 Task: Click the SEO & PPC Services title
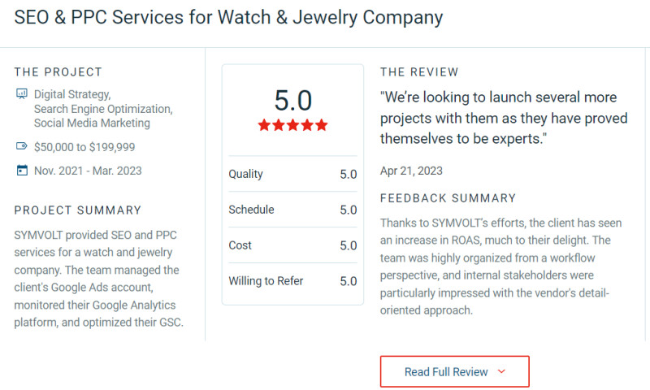229,17
